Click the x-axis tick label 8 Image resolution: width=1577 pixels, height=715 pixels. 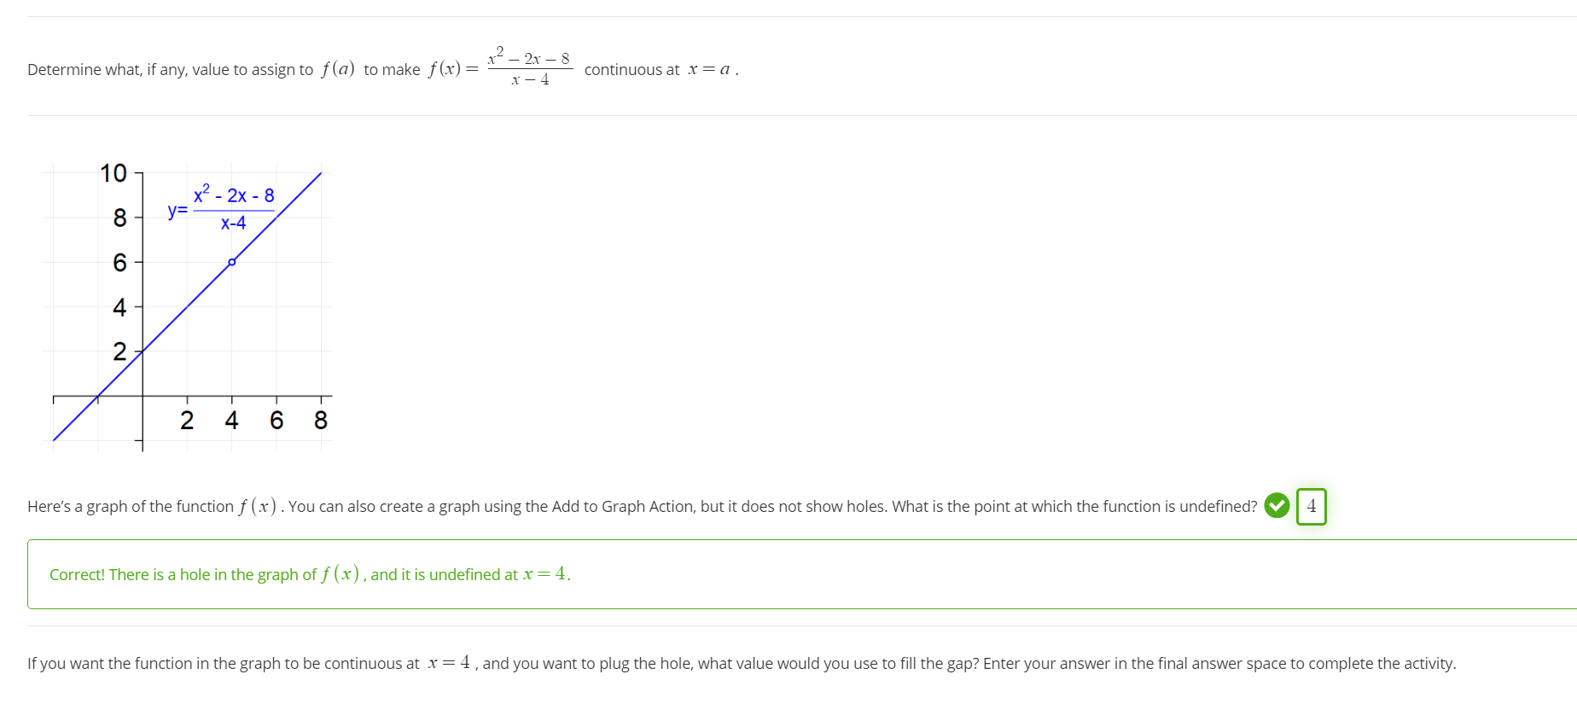[x=320, y=420]
